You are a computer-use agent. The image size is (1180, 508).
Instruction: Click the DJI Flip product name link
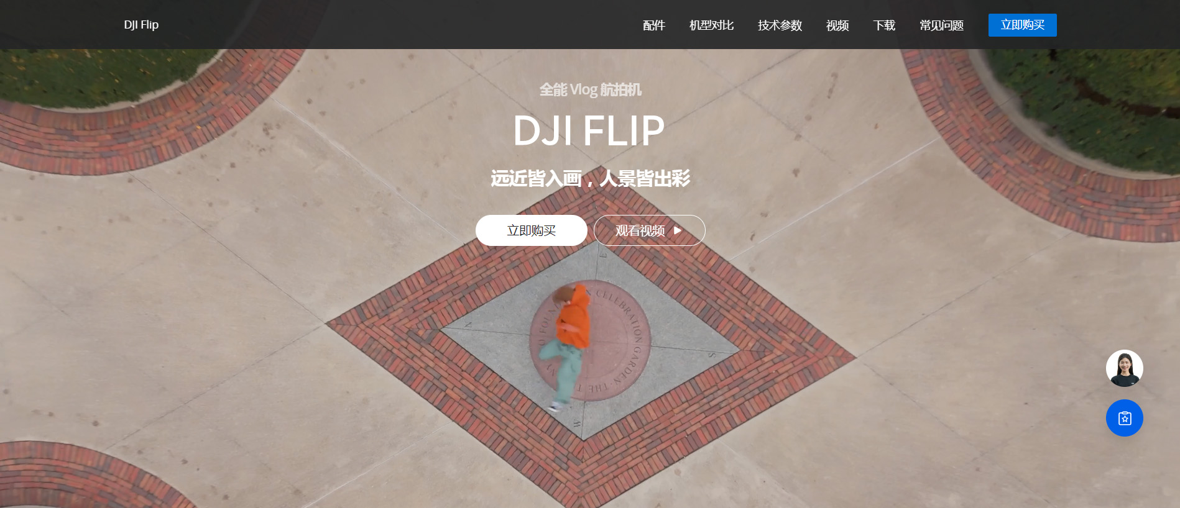(x=141, y=25)
